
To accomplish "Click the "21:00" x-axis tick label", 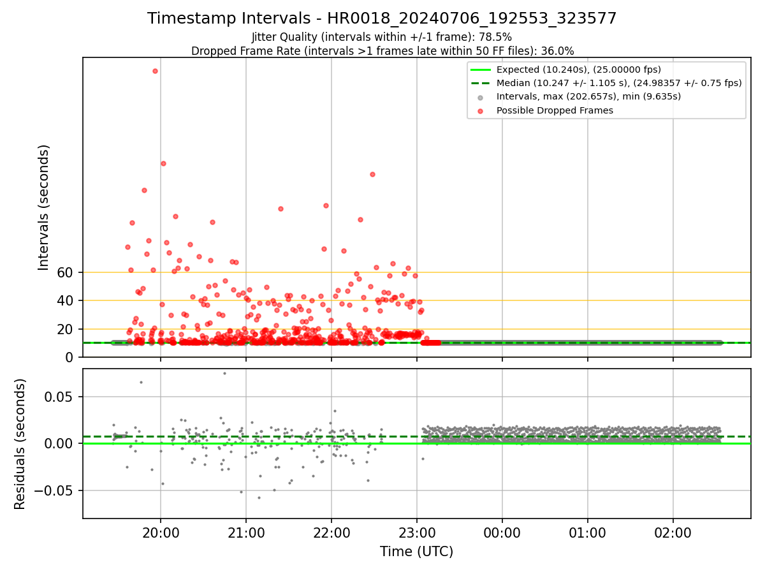I will (x=246, y=533).
